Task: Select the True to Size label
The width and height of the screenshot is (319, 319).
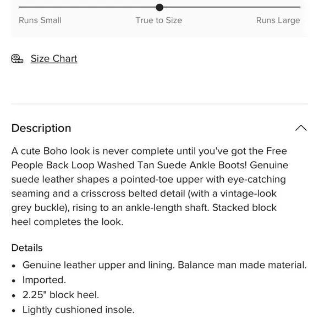Action: [159, 20]
